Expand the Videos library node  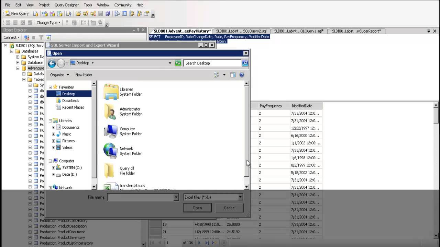[x=53, y=148]
